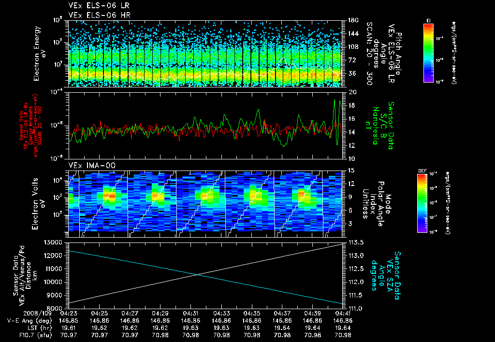Click the 108 pitch angle tick
The width and height of the screenshot is (495, 342).
point(353,47)
